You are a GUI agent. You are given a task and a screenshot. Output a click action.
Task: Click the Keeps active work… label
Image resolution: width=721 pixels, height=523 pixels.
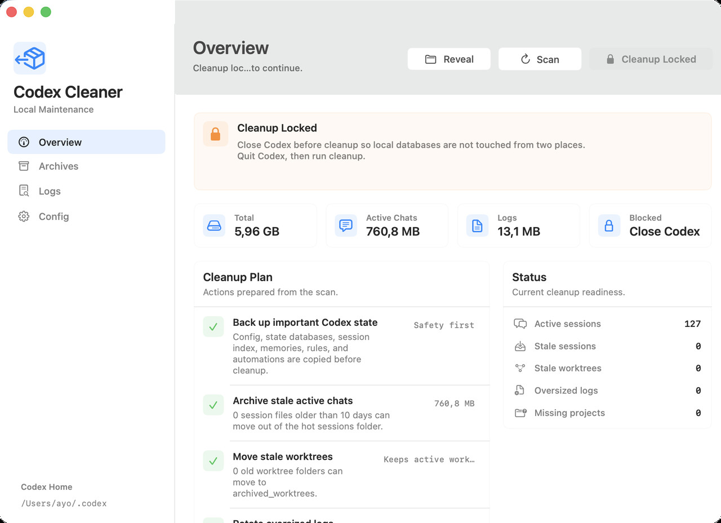click(429, 459)
